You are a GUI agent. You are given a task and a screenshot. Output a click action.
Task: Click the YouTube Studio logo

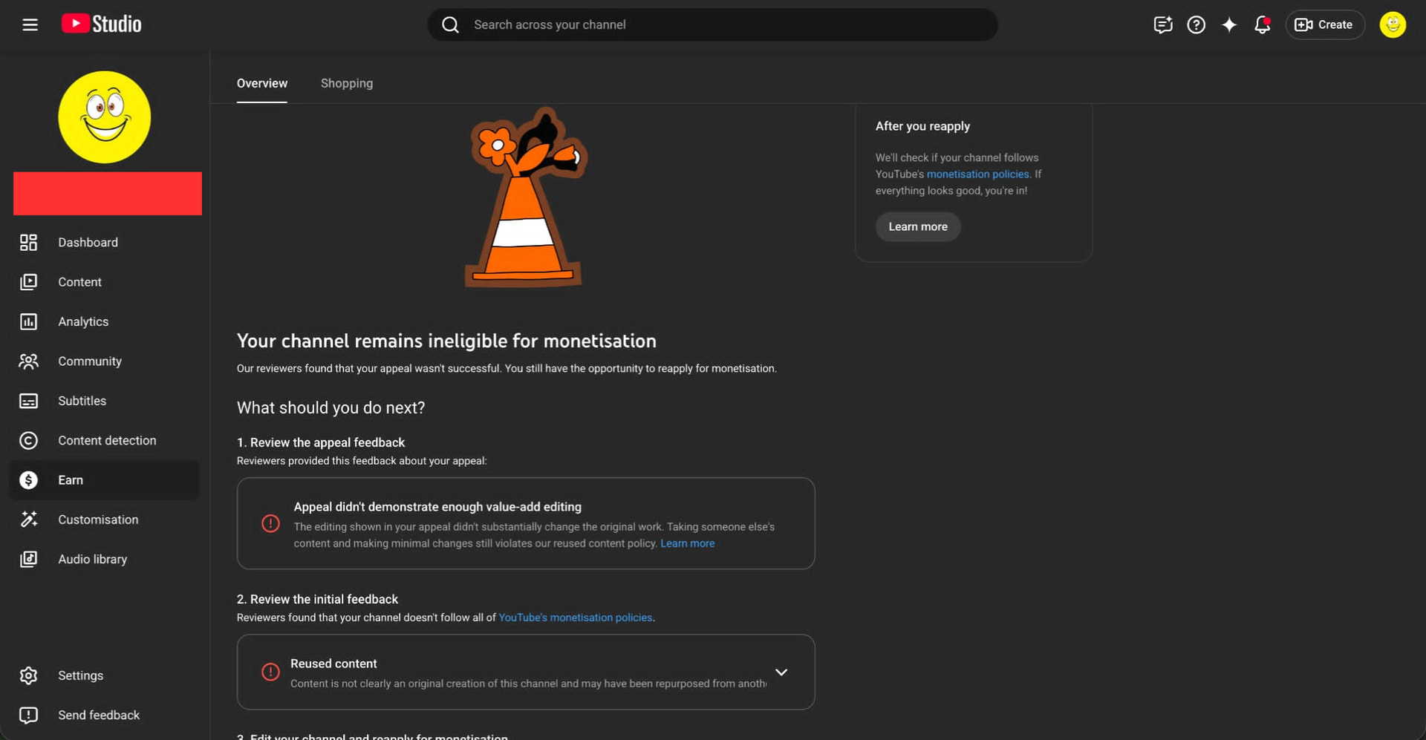(x=101, y=24)
